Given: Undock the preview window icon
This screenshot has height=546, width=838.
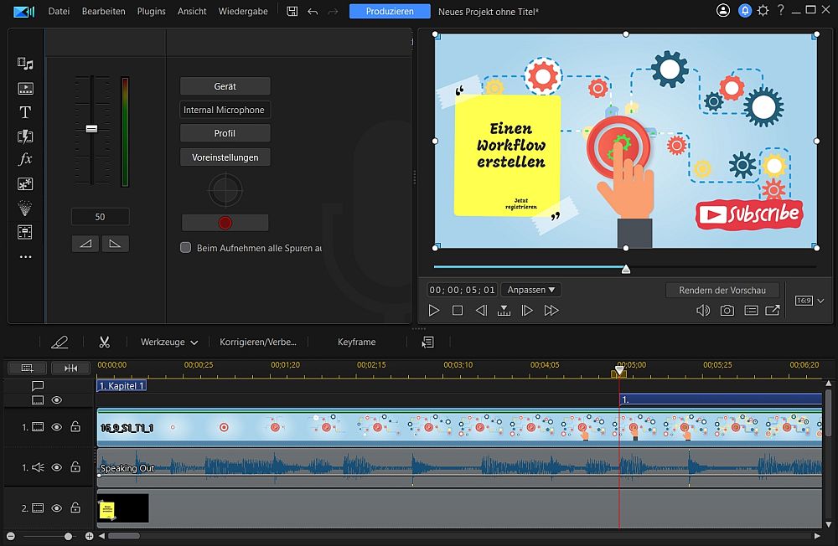Looking at the screenshot, I should (773, 311).
